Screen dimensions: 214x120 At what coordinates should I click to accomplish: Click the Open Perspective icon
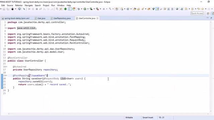pyautogui.click(x=208, y=13)
